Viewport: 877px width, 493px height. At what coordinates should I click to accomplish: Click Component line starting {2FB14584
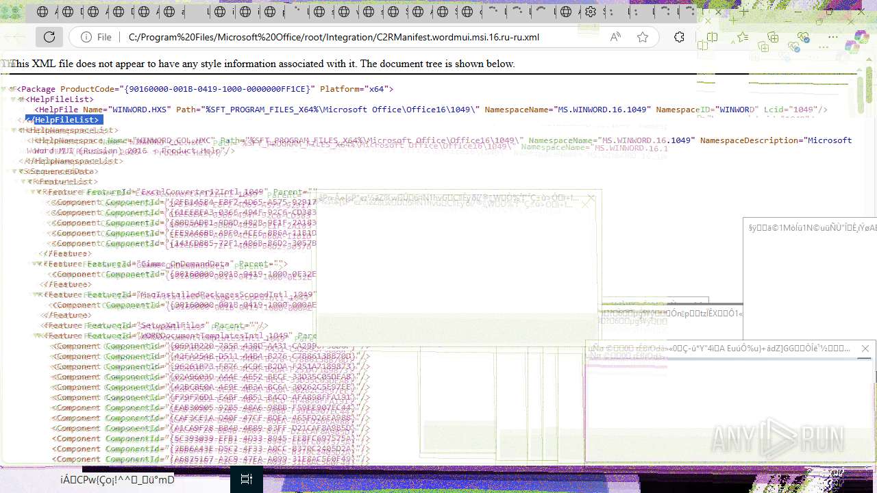pos(184,202)
